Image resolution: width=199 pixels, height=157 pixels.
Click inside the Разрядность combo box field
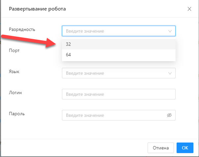119,31
